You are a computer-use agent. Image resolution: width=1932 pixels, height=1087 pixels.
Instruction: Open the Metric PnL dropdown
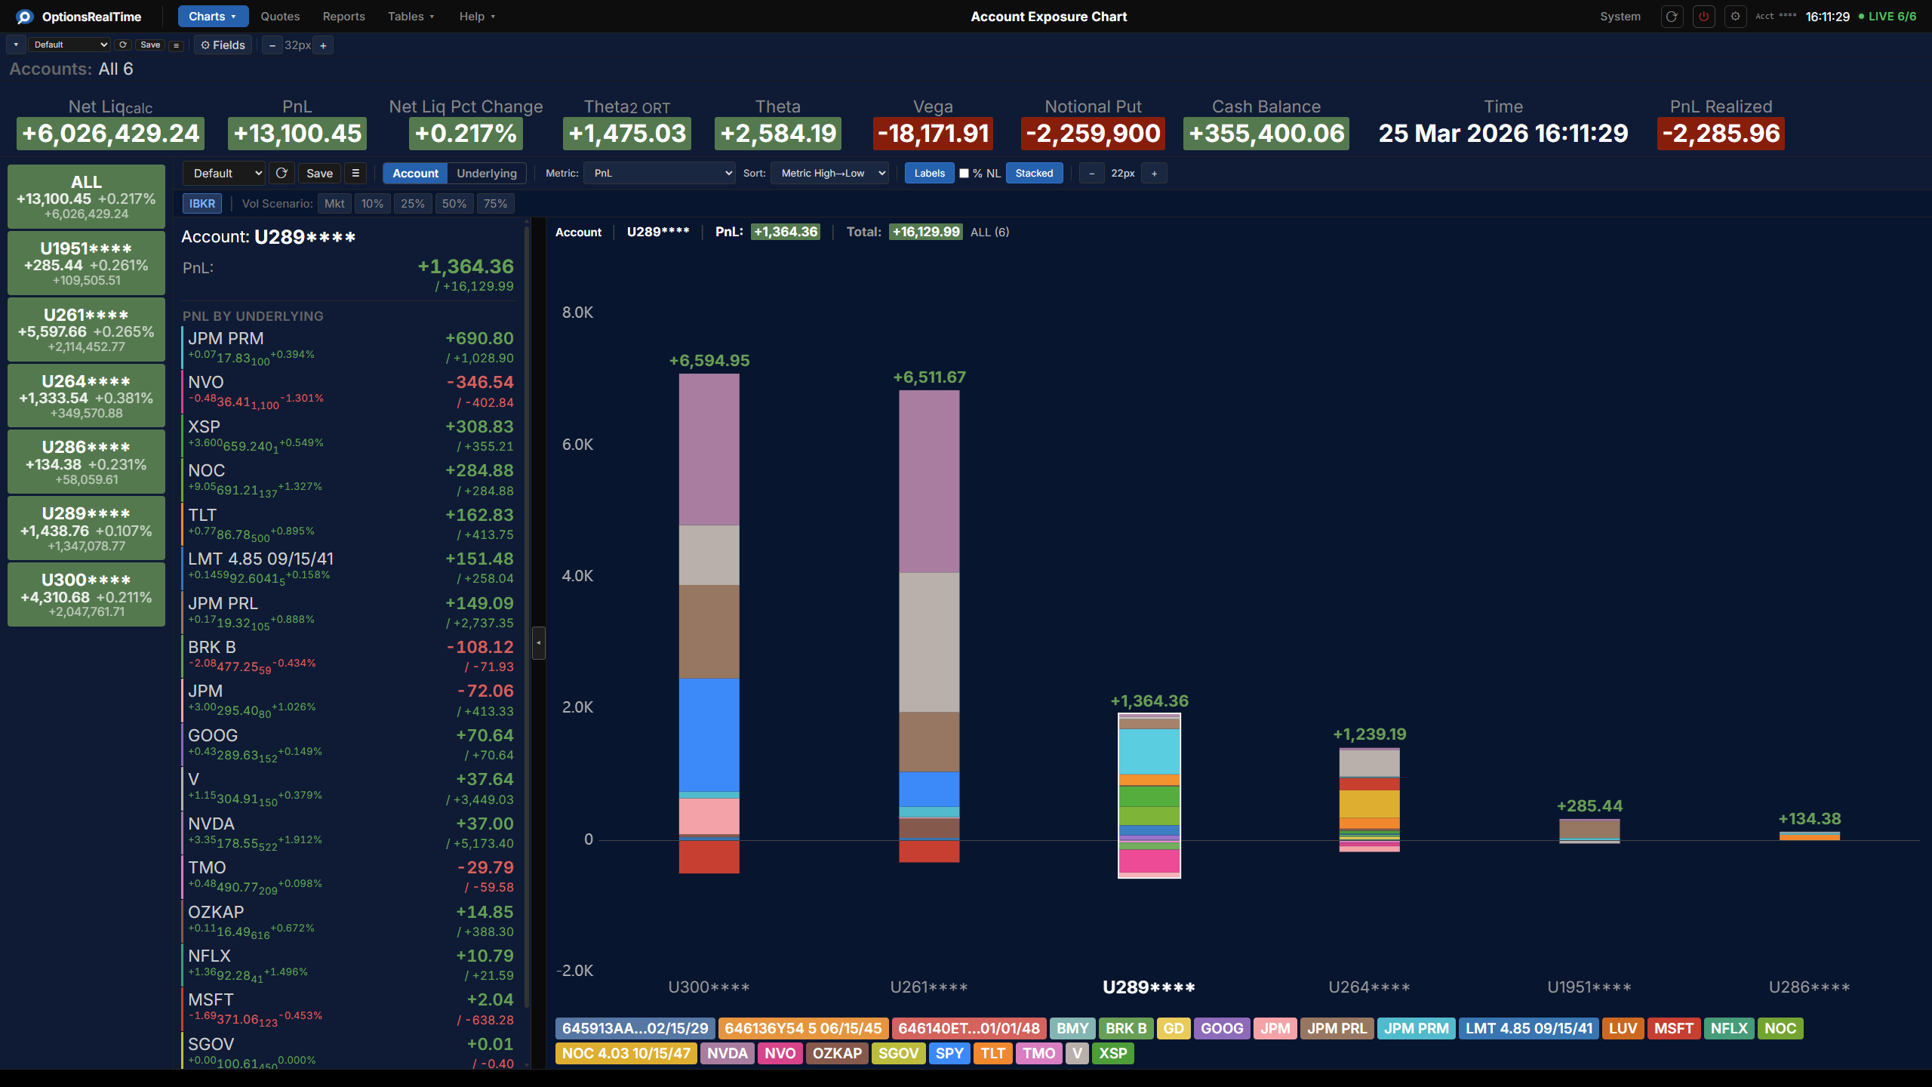point(660,174)
